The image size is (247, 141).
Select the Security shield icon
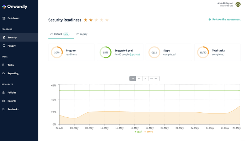(x=4, y=37)
